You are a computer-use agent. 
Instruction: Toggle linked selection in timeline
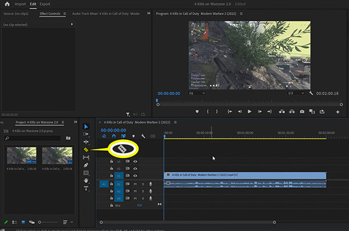click(x=123, y=136)
